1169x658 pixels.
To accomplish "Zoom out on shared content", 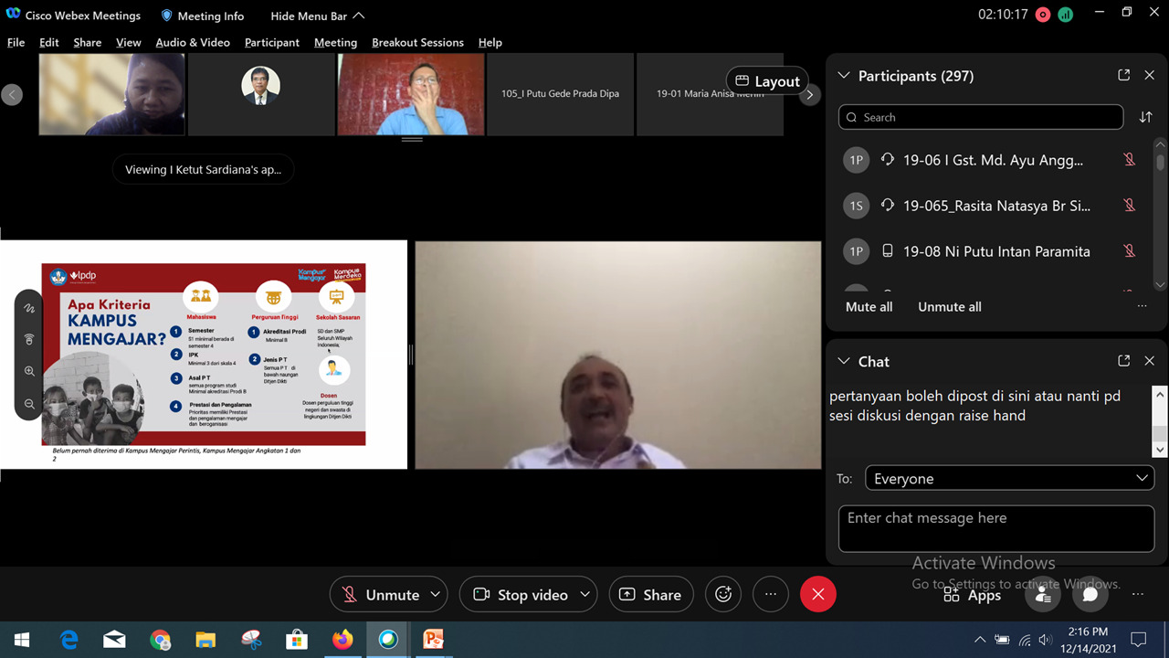I will (x=29, y=403).
